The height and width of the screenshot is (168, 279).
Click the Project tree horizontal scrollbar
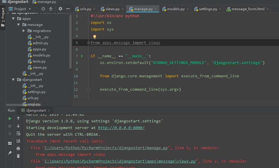click(x=23, y=105)
